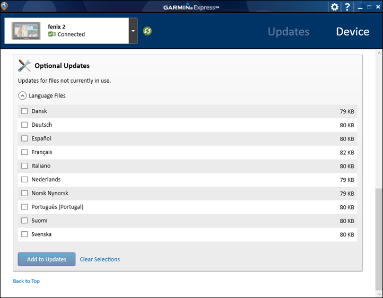Click the Optional Updates tools icon
This screenshot has width=383, height=298.
[24, 66]
